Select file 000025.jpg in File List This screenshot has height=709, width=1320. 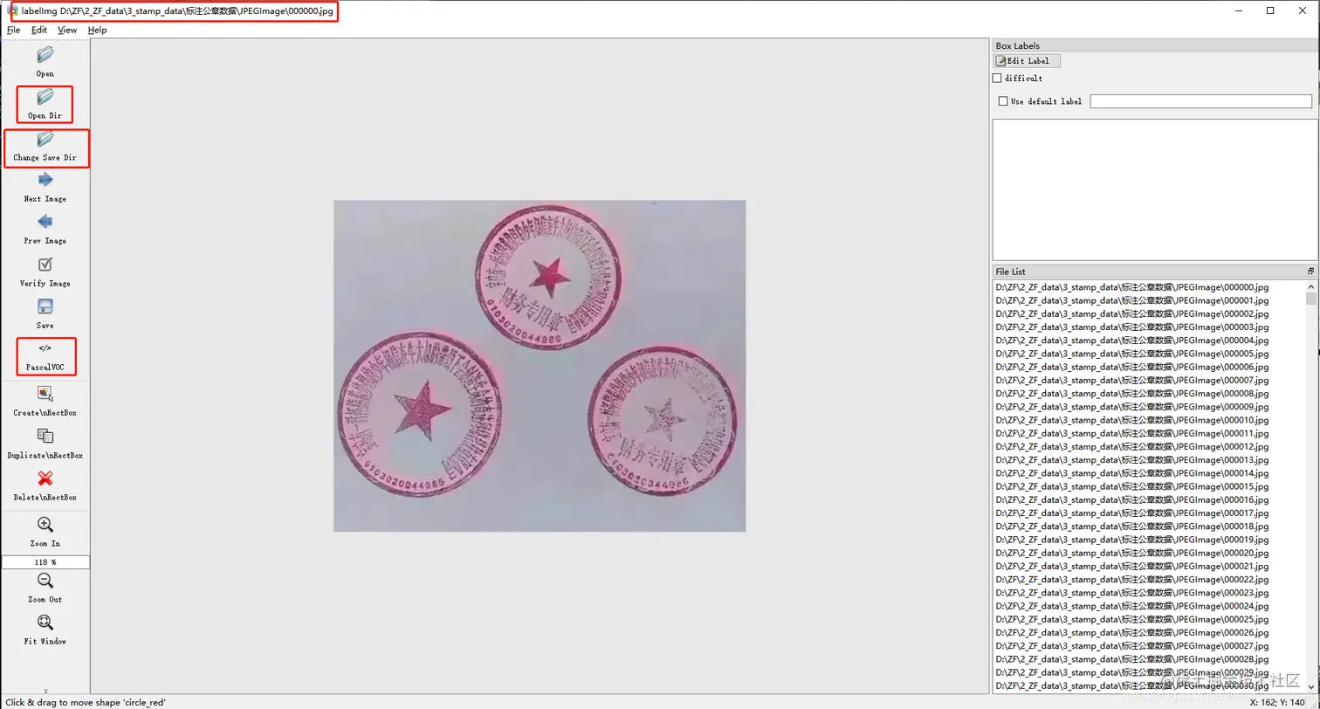click(x=1132, y=619)
